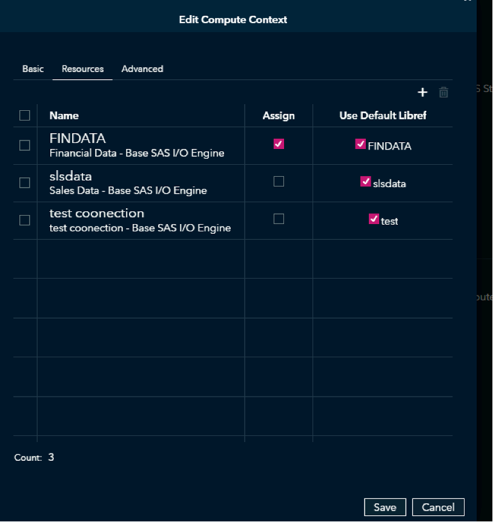Enable the Assign checkbox for test coonection
Image resolution: width=493 pixels, height=522 pixels.
(x=278, y=219)
